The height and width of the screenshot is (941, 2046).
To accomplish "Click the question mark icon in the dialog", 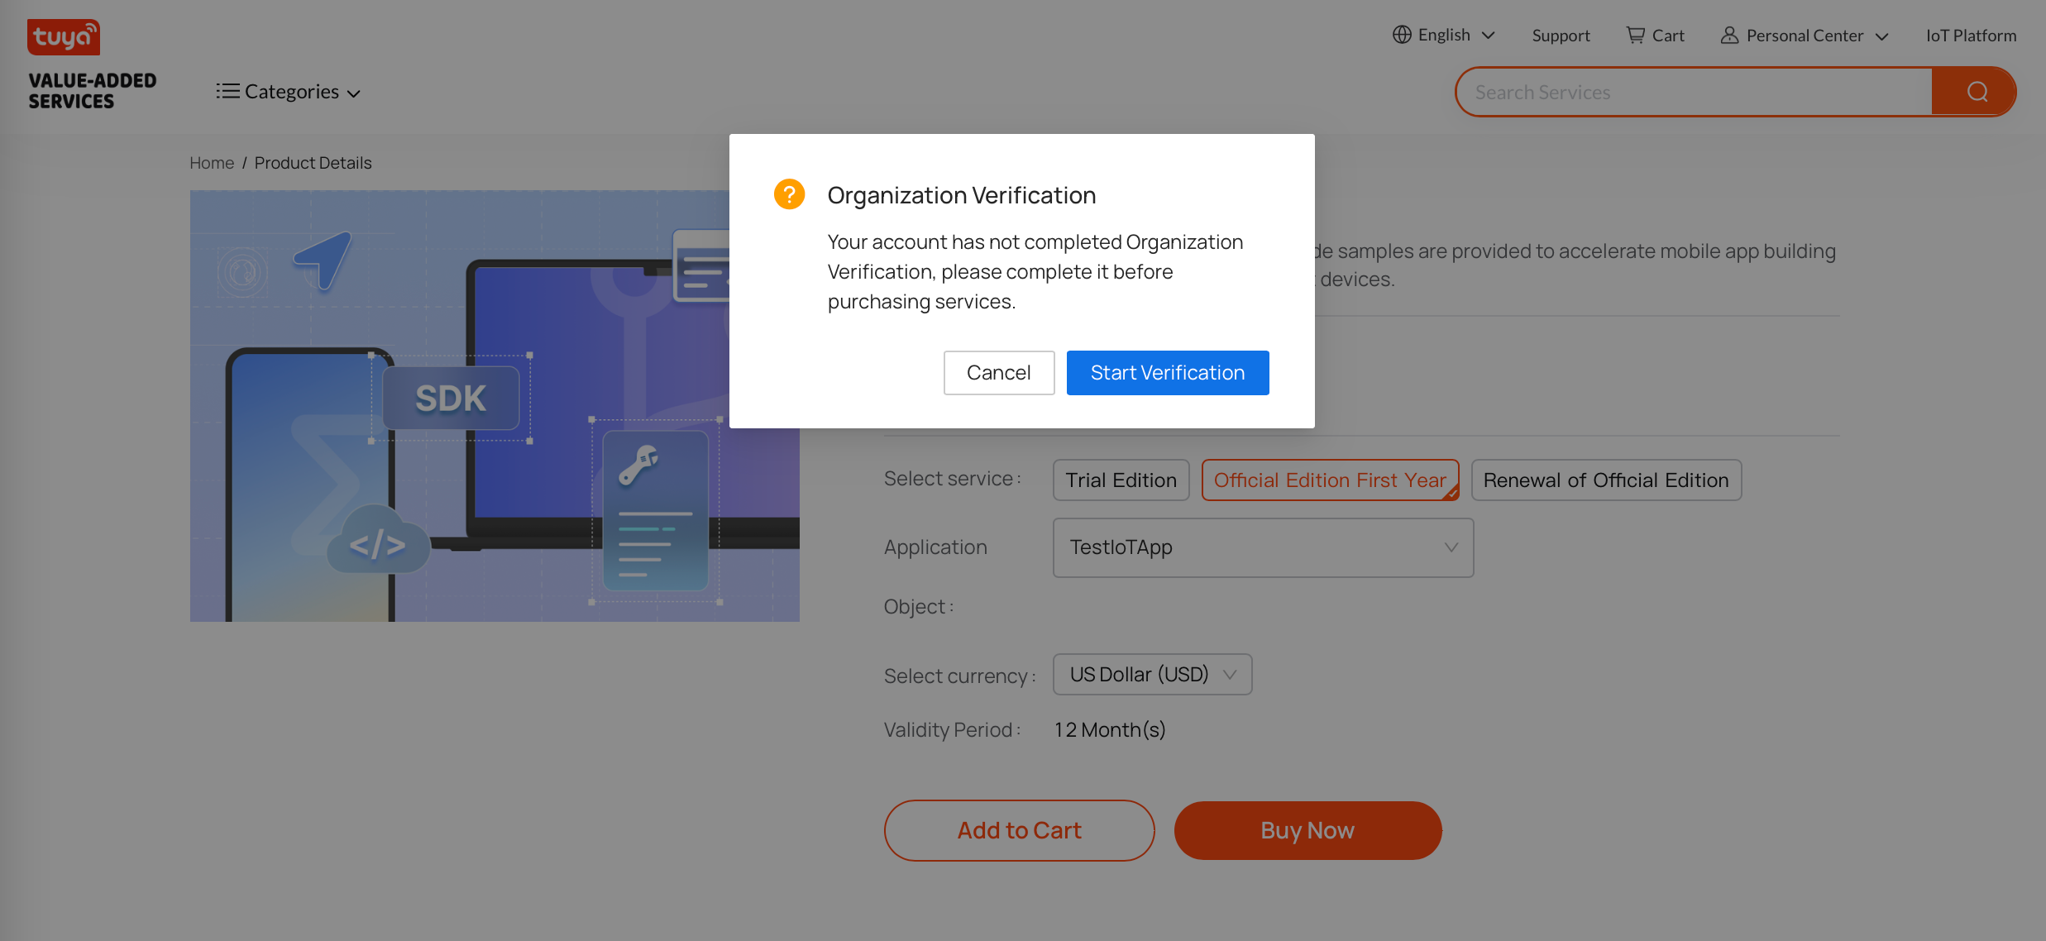I will pyautogui.click(x=789, y=193).
